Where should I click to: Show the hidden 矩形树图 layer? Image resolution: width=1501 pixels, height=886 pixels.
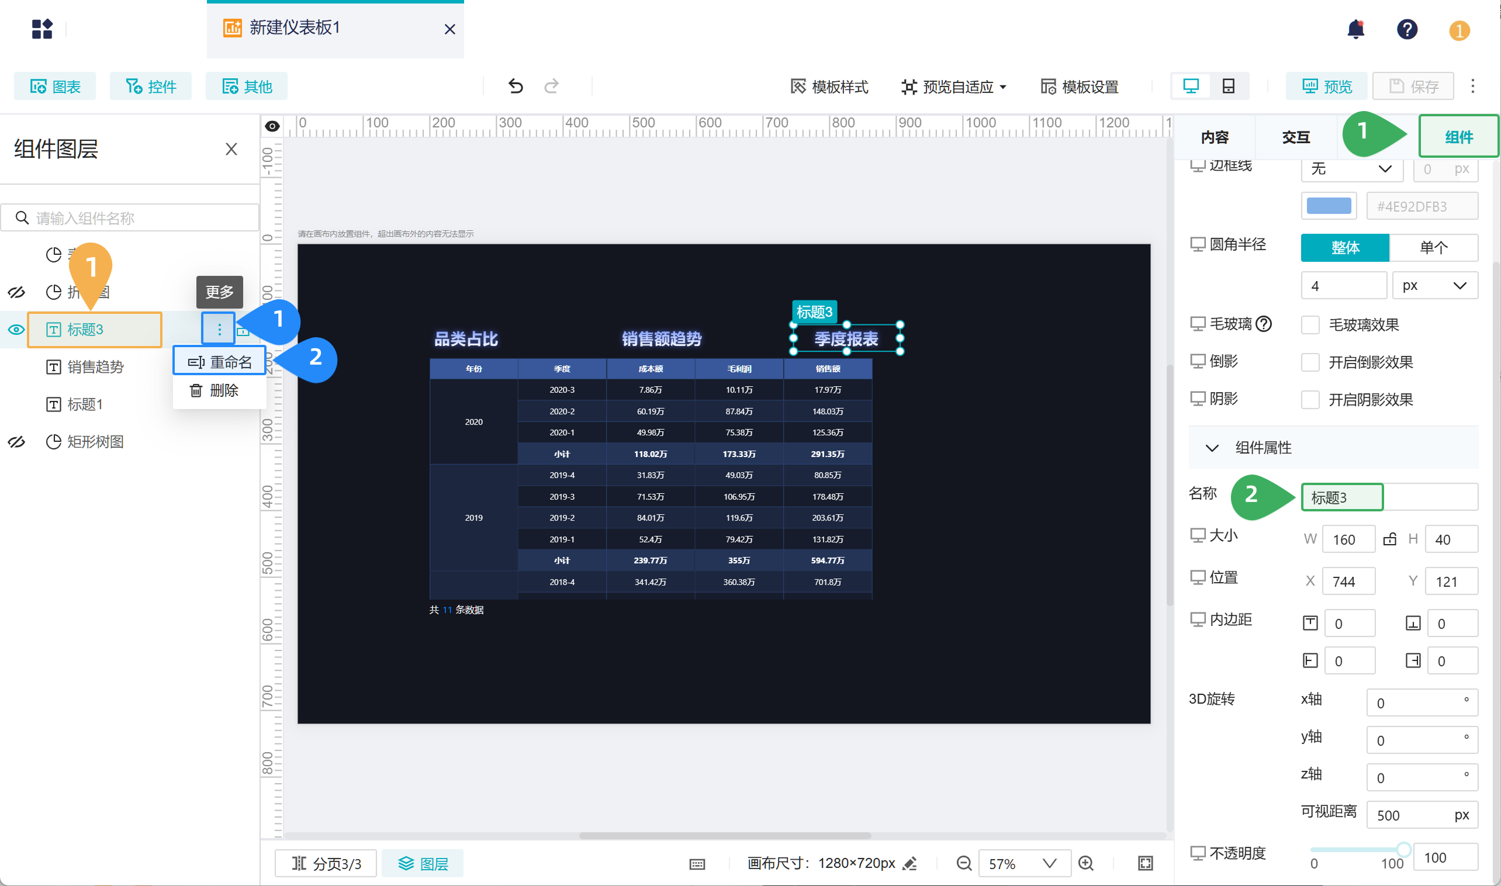click(x=16, y=442)
